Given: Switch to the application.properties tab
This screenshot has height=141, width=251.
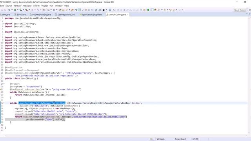Looking at the screenshot, I should click(91, 14).
